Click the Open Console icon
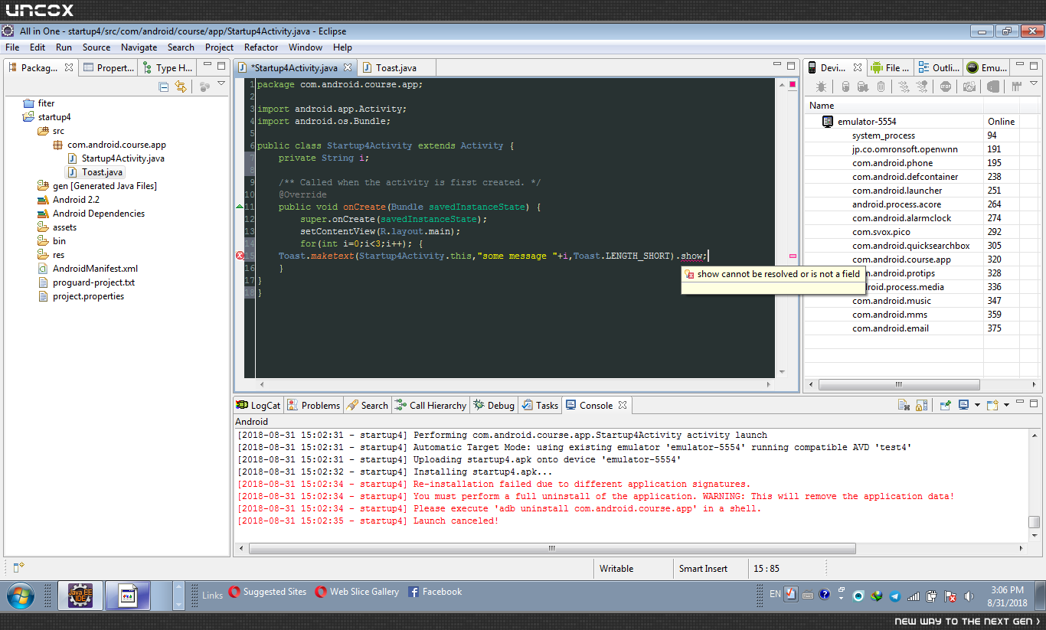This screenshot has height=630, width=1046. (992, 405)
